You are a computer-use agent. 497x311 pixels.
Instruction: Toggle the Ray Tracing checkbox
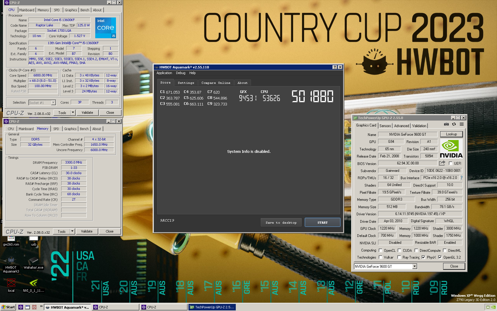coord(399,257)
